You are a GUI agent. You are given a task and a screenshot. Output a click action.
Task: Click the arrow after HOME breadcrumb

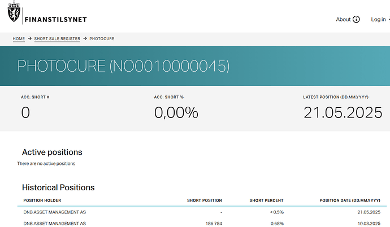pos(29,38)
